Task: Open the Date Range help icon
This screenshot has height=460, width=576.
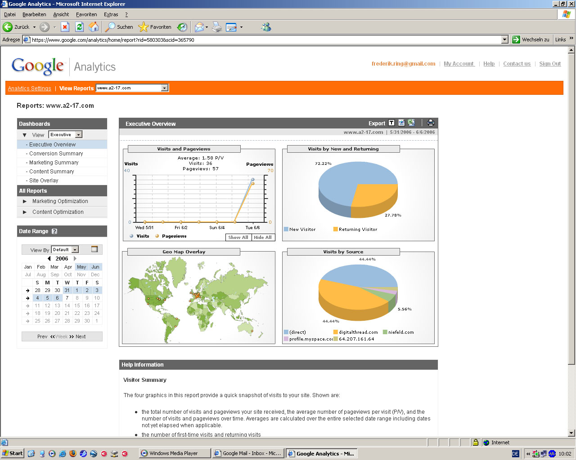Action: coord(54,231)
